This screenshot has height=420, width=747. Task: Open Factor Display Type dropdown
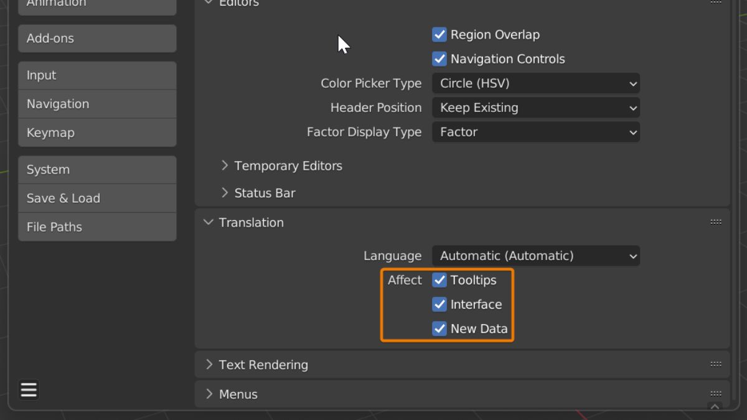(536, 132)
